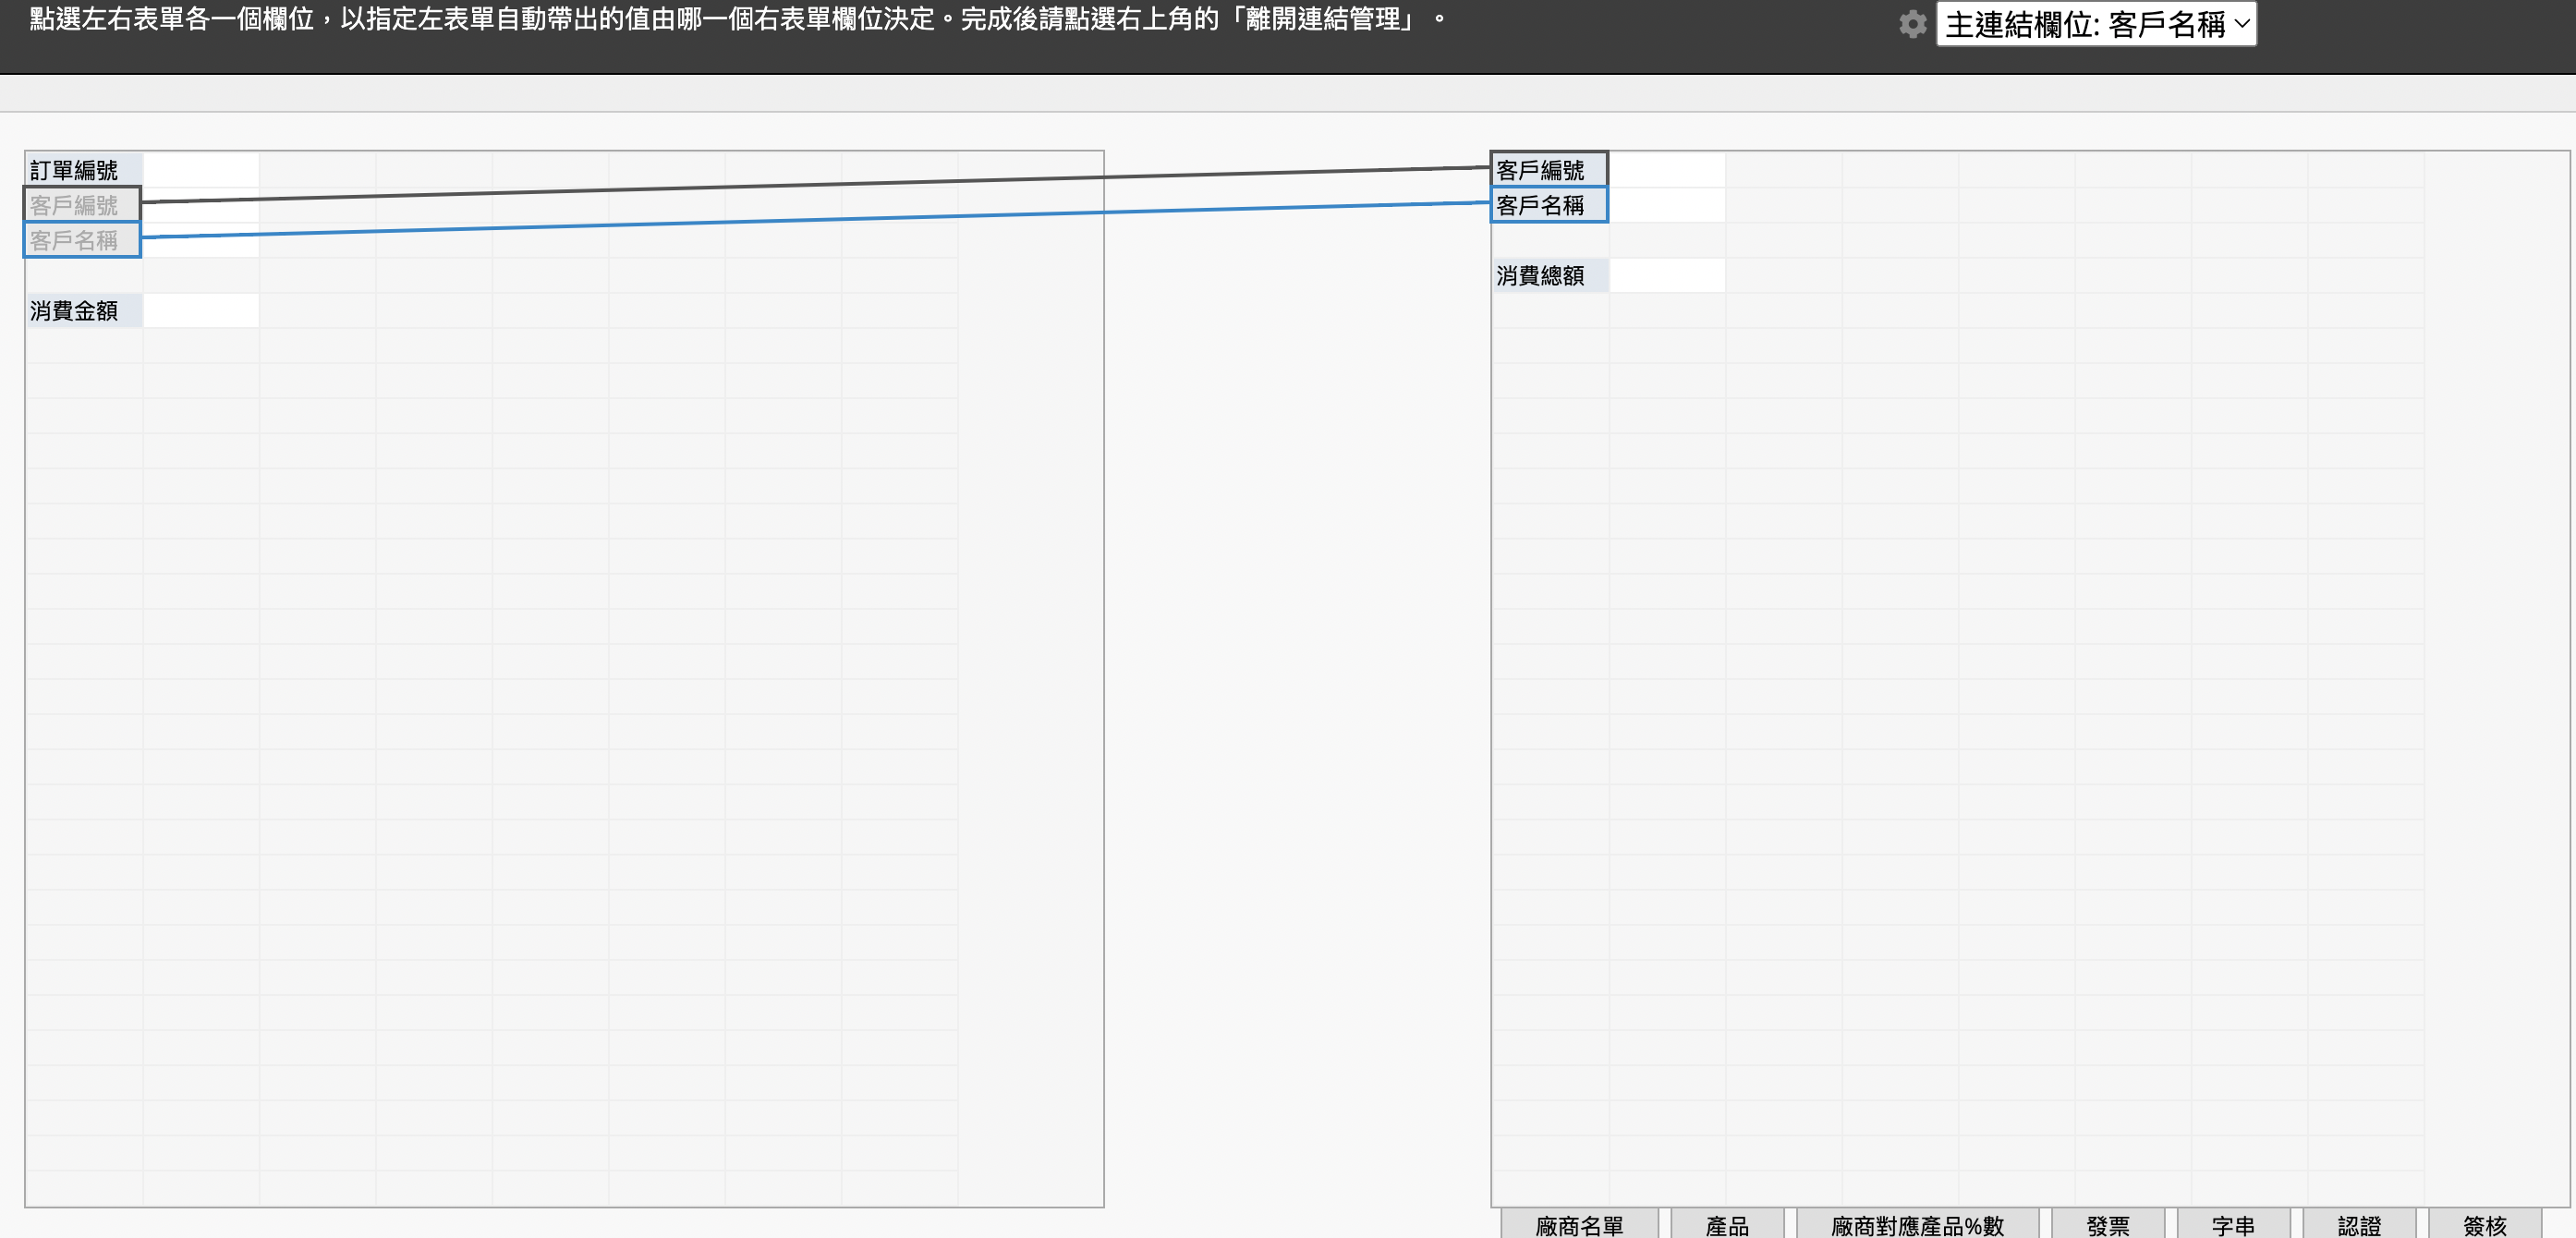This screenshot has height=1238, width=2576.
Task: Click the value cell beside 消費總額
Action: tap(1667, 276)
